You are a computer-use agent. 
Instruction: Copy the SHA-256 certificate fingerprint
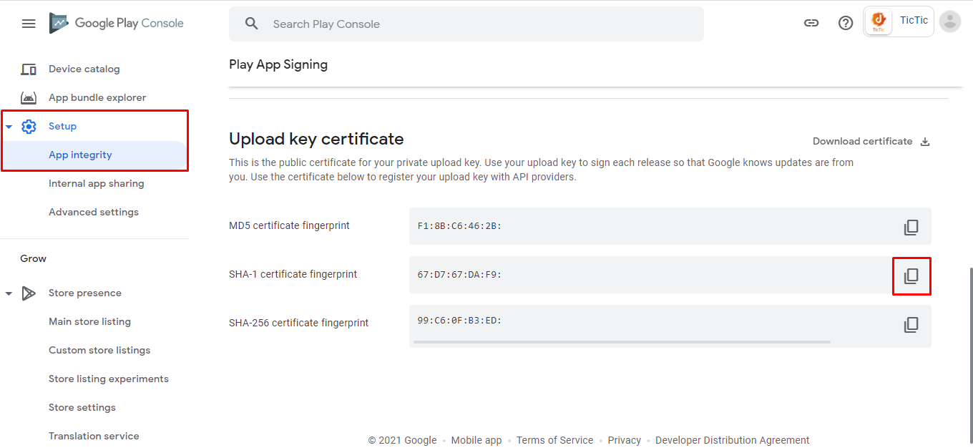pos(911,325)
